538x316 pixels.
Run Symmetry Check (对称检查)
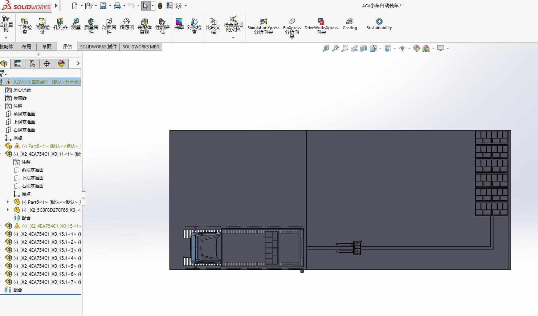pos(194,26)
